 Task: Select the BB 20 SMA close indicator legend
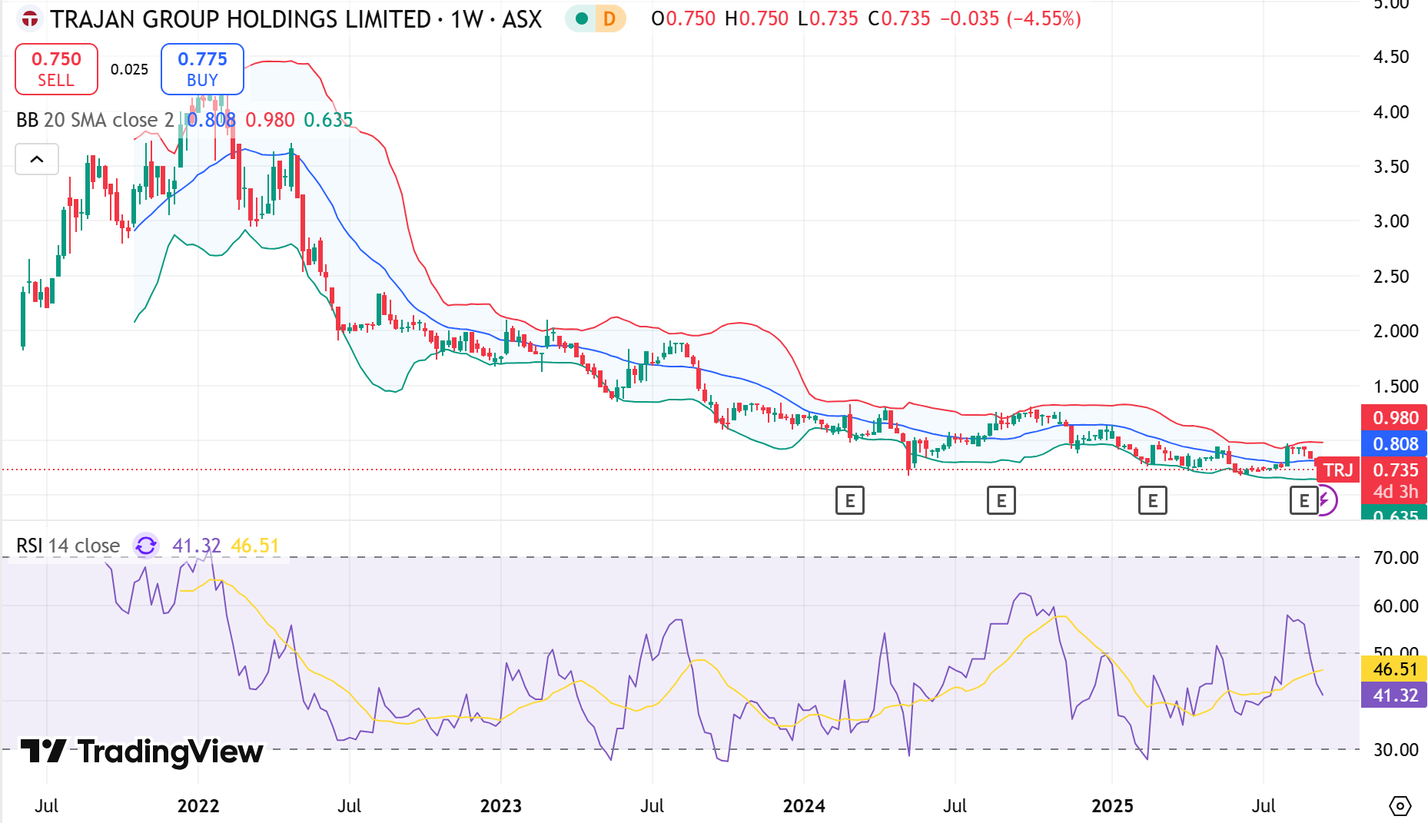coord(95,120)
